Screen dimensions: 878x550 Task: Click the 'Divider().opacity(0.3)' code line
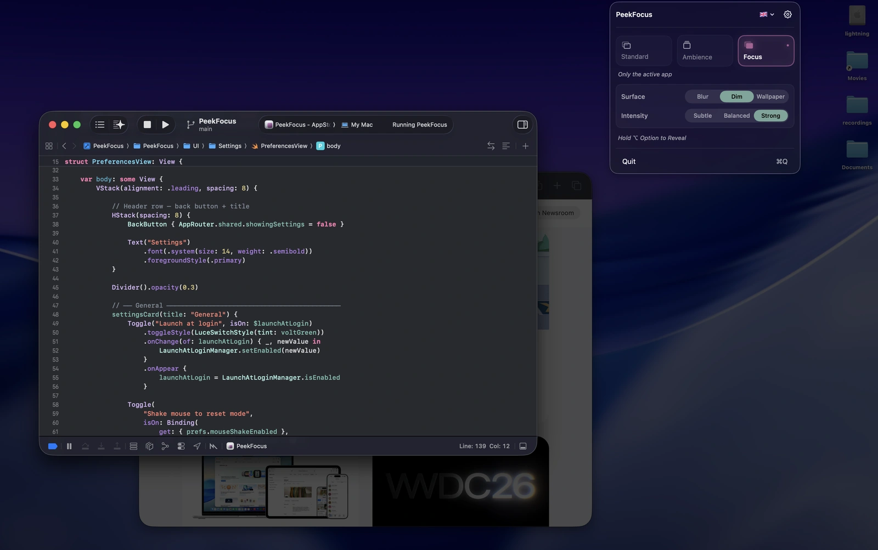coord(155,287)
